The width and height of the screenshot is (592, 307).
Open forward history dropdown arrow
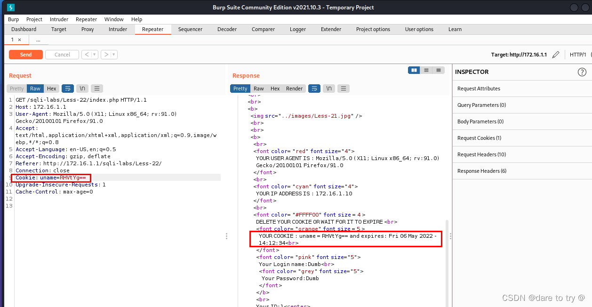[114, 55]
